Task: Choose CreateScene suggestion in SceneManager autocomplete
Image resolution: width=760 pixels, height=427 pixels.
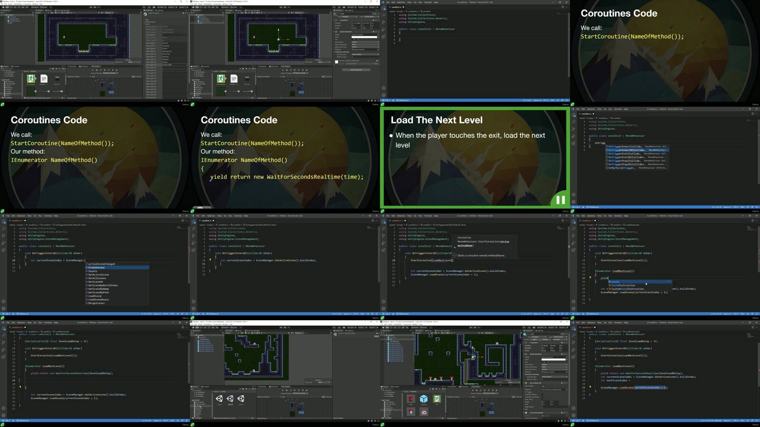Action: pyautogui.click(x=117, y=268)
